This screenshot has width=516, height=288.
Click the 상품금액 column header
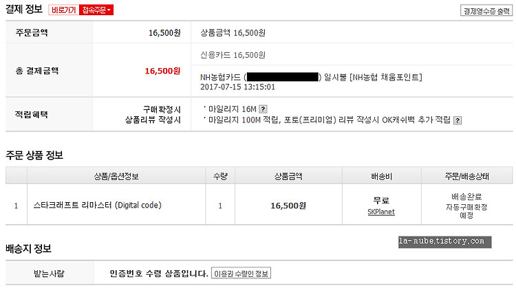(288, 176)
